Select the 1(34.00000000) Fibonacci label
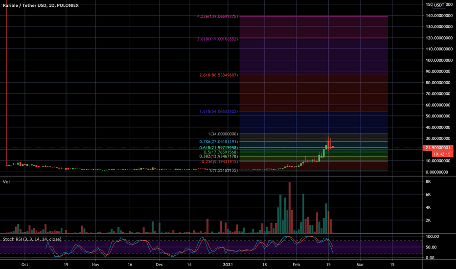The width and height of the screenshot is (456, 269). pos(223,134)
